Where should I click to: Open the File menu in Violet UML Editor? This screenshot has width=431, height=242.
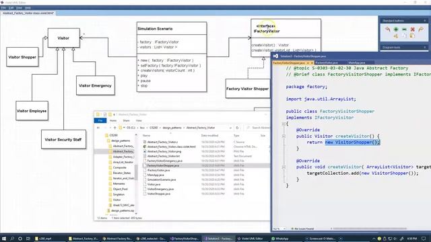(x=3, y=7)
